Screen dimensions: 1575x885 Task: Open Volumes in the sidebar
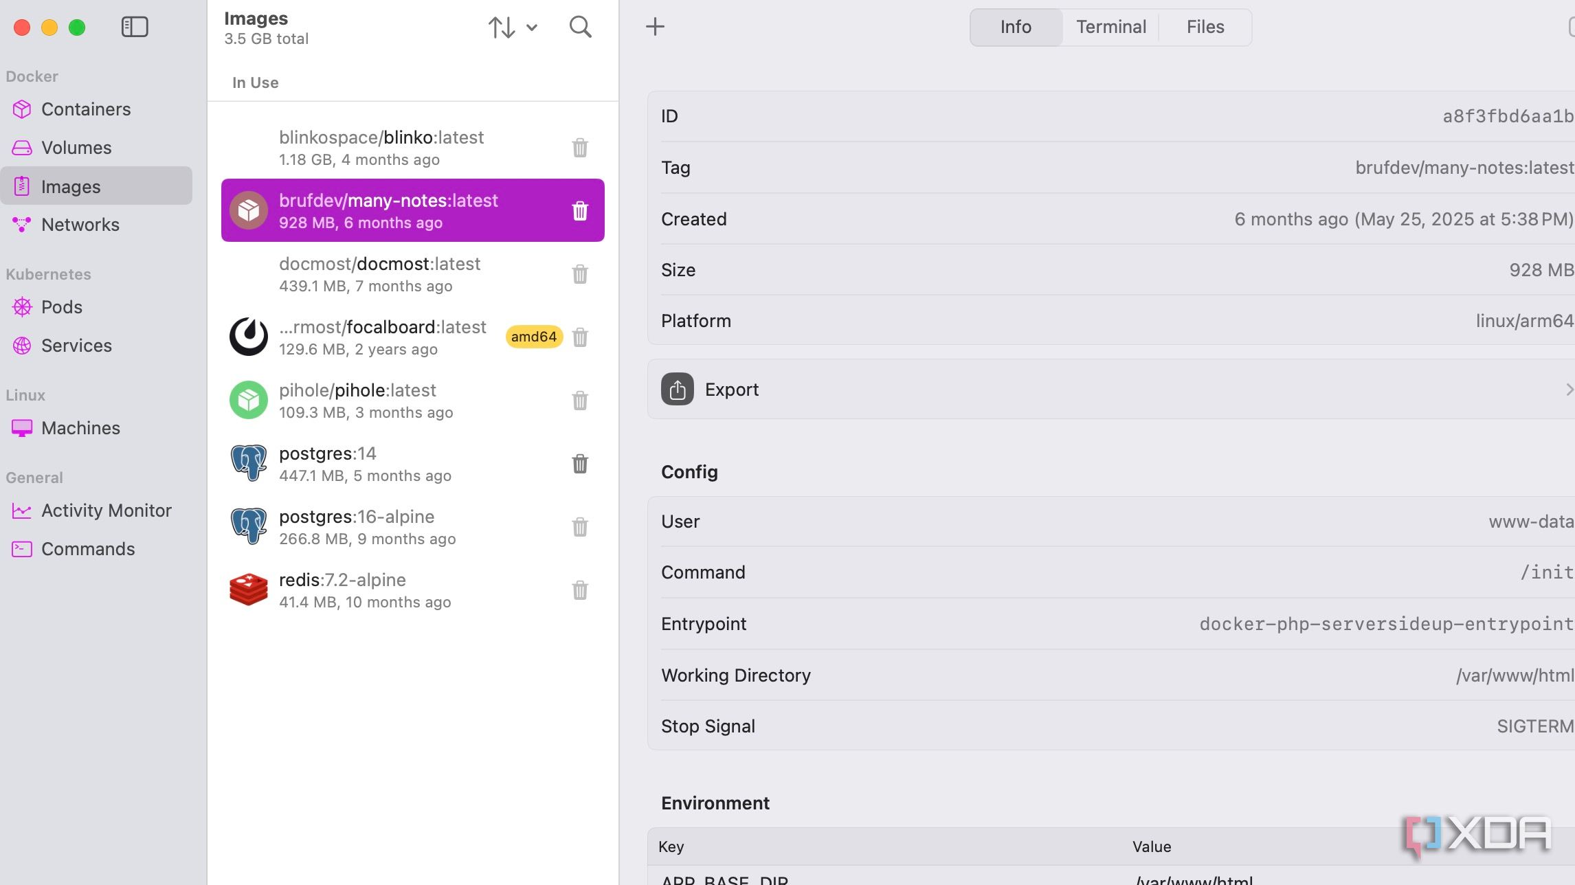click(x=97, y=148)
